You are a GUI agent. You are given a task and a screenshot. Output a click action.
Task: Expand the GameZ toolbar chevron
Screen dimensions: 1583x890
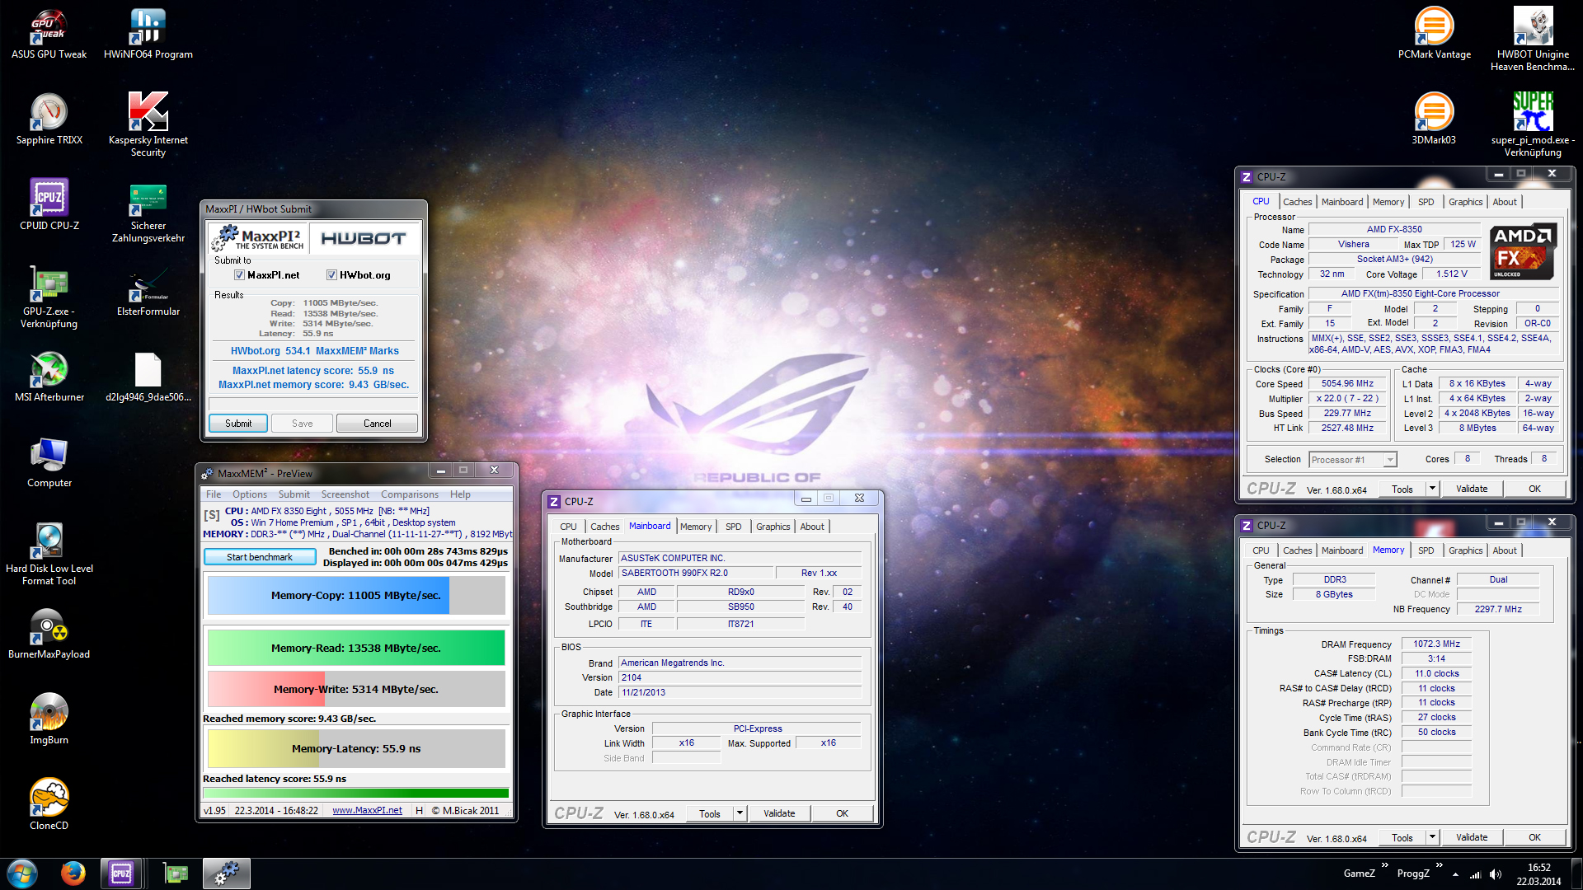(1385, 865)
